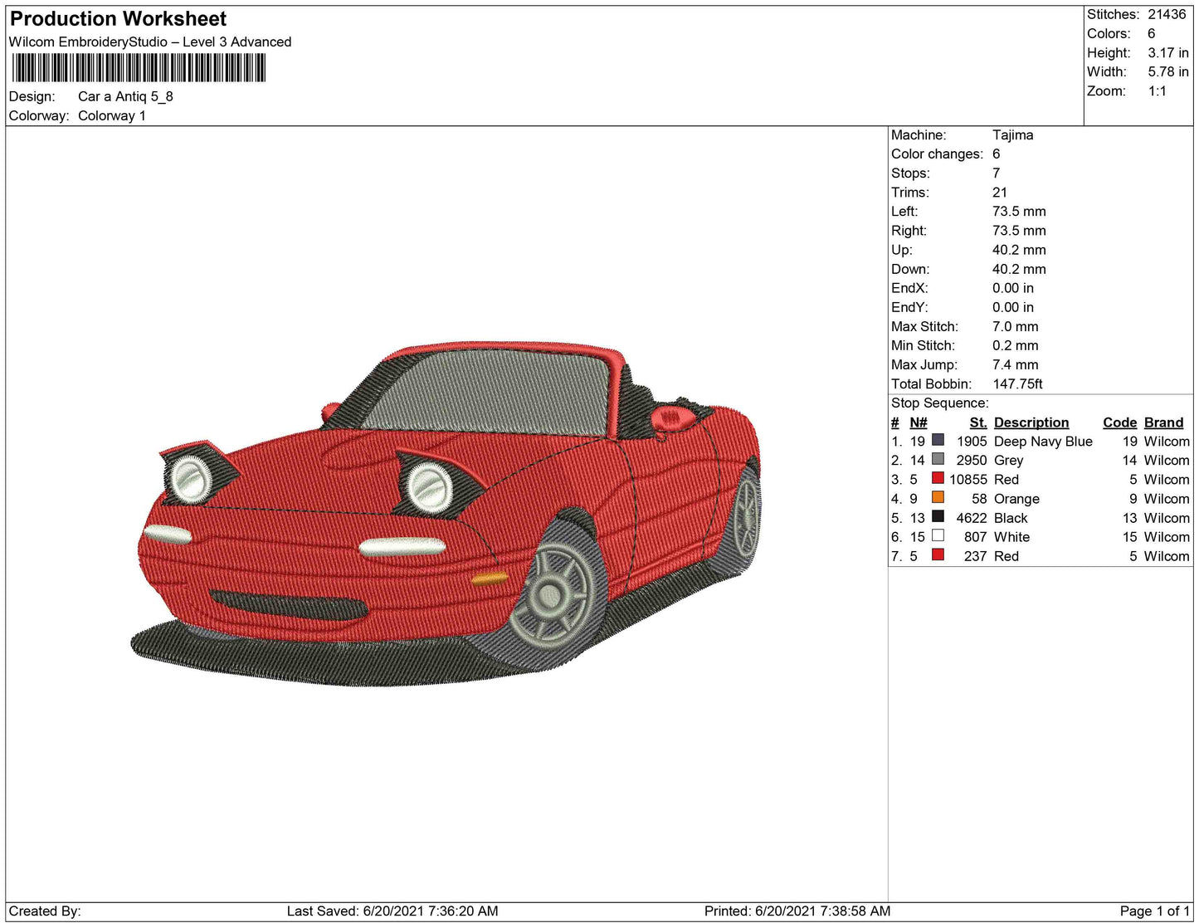Click the barcode under the worksheet title
This screenshot has height=923, width=1199.
(138, 68)
